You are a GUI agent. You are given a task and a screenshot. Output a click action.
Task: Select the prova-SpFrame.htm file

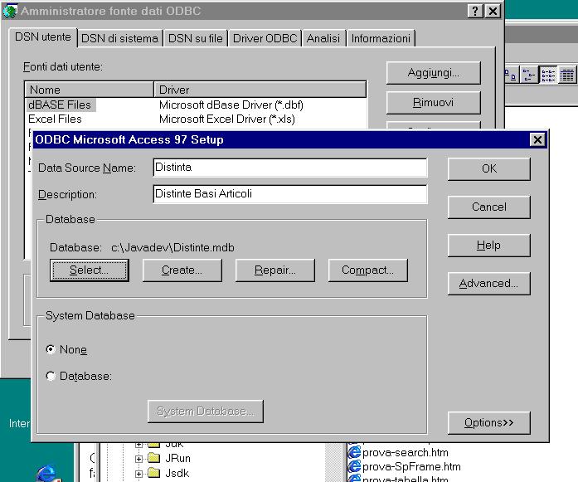(x=411, y=467)
